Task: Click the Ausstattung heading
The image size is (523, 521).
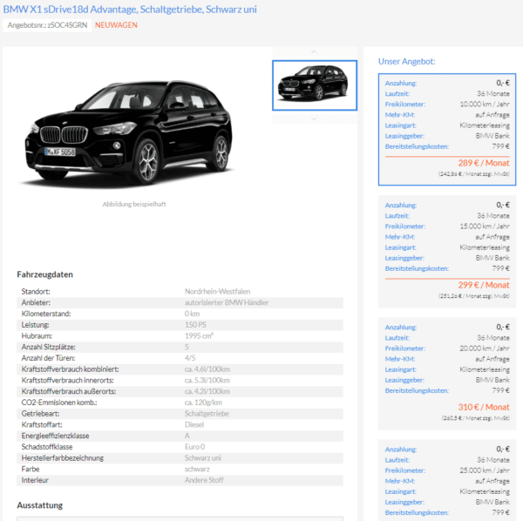Action: [x=40, y=505]
